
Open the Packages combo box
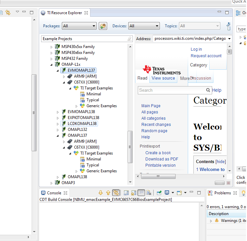pyautogui.click(x=79, y=26)
